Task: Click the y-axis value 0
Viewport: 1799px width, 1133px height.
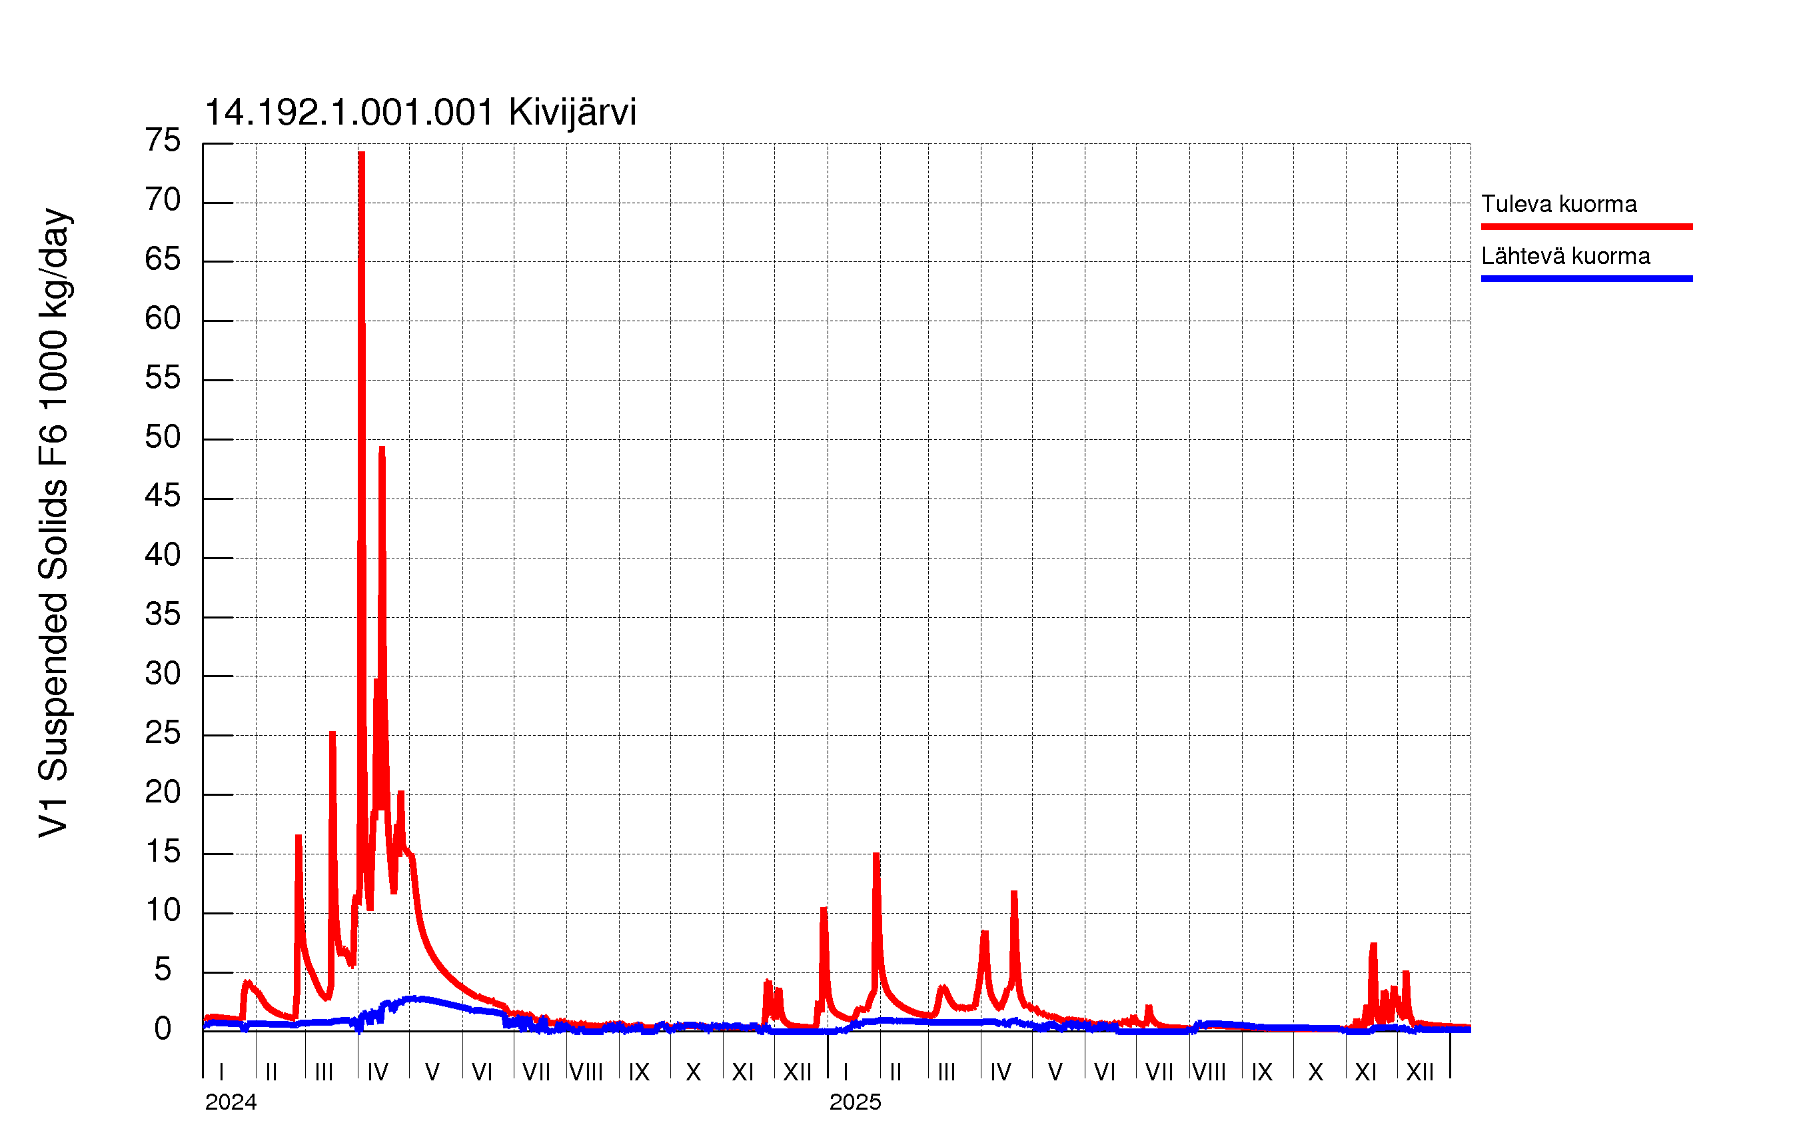Action: tap(162, 1029)
